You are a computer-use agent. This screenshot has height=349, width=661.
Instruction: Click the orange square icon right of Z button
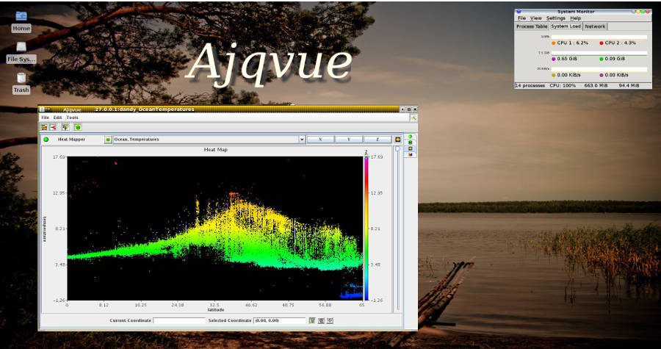coord(397,139)
